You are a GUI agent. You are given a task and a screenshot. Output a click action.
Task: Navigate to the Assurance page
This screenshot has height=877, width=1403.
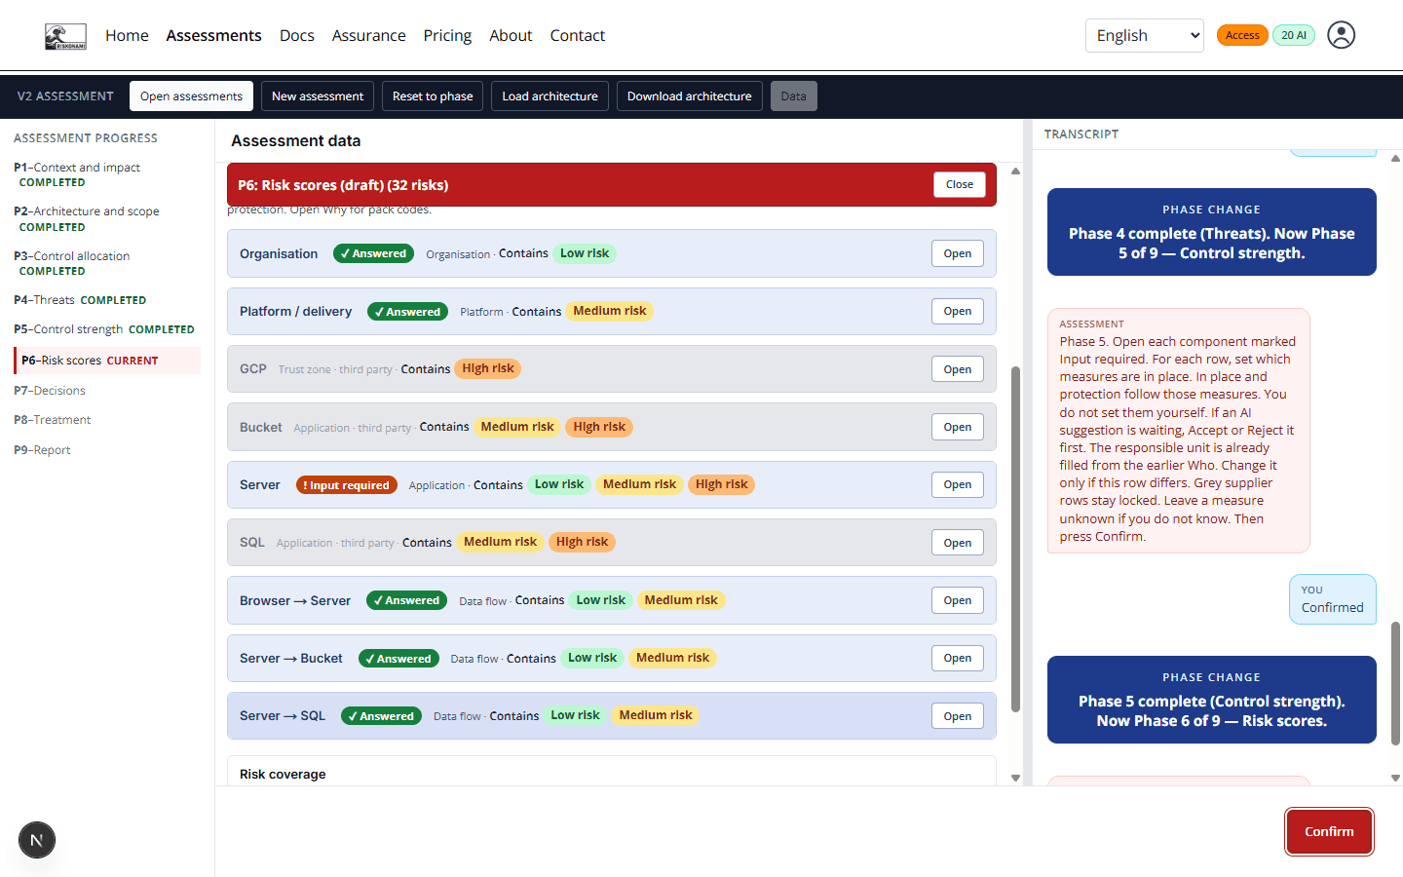pyautogui.click(x=368, y=36)
